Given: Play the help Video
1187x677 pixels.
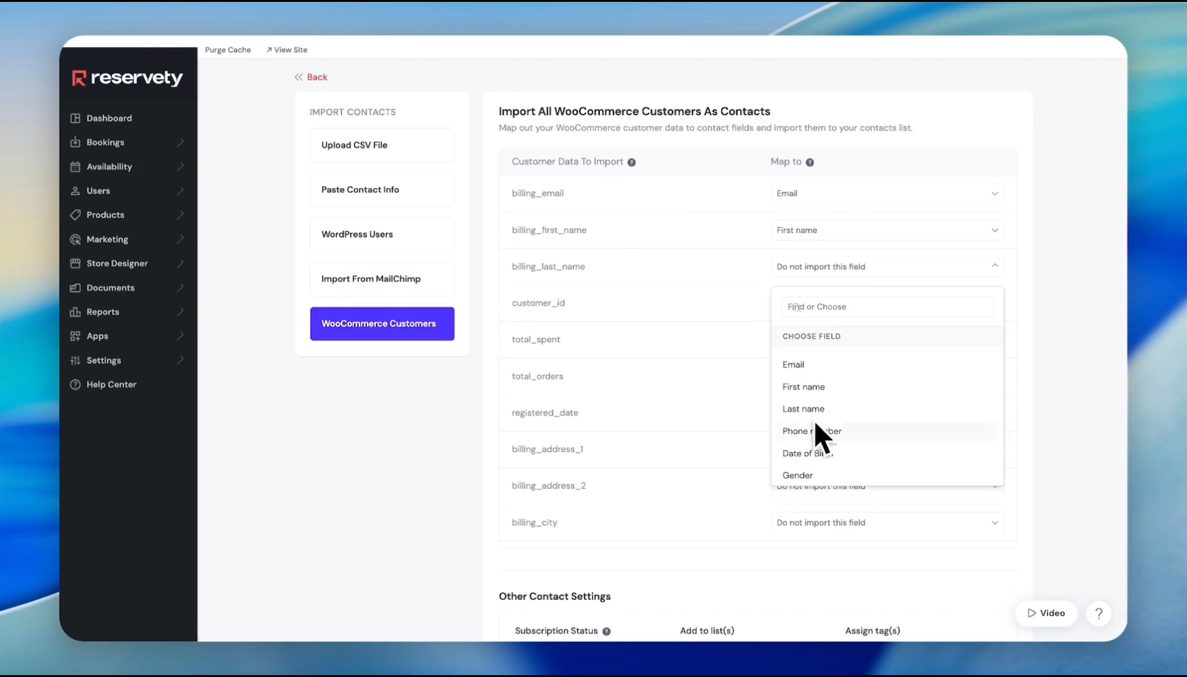Looking at the screenshot, I should [x=1046, y=614].
